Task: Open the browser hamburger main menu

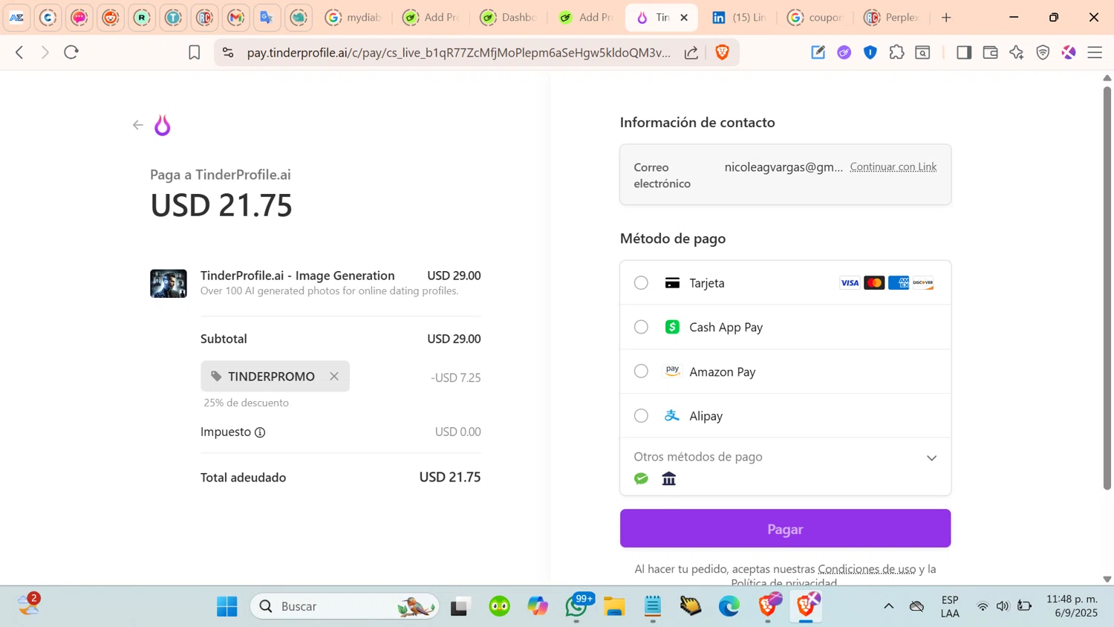Action: (1095, 52)
